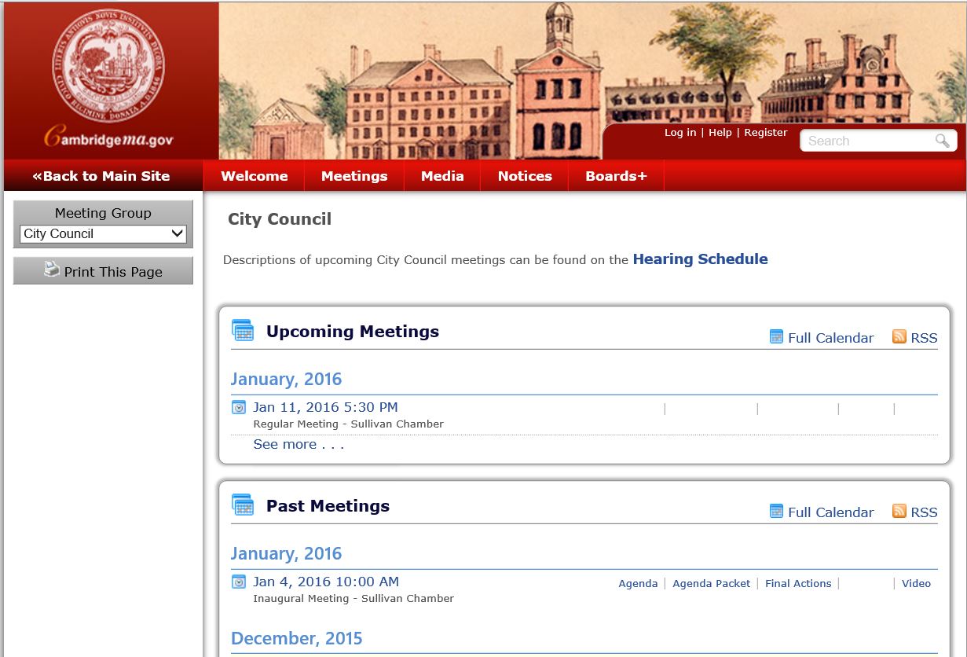Open the Hearing Schedule link
This screenshot has width=967, height=657.
click(700, 259)
